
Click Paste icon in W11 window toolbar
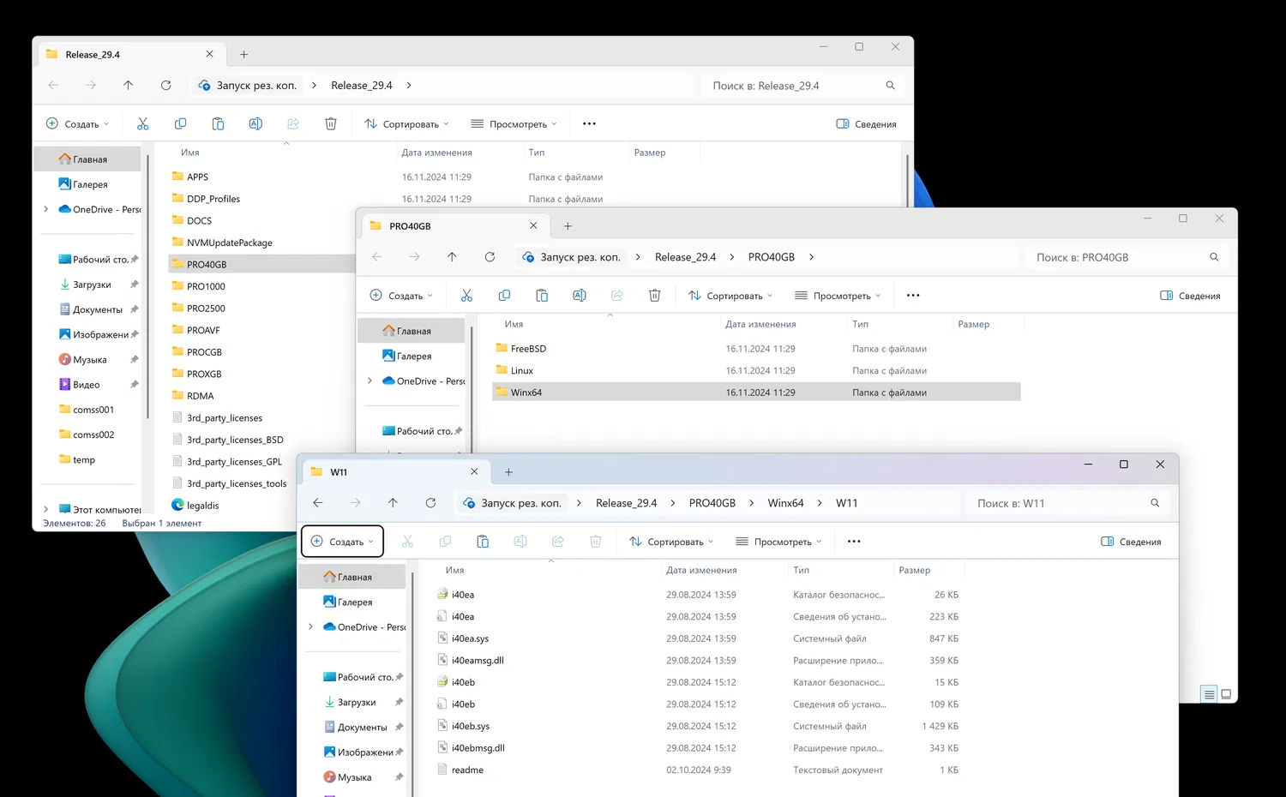pyautogui.click(x=483, y=542)
